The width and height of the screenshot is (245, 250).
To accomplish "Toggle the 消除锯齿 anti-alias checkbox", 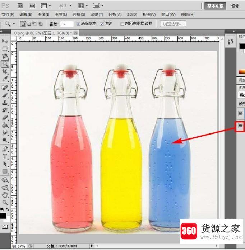I will pos(78,24).
